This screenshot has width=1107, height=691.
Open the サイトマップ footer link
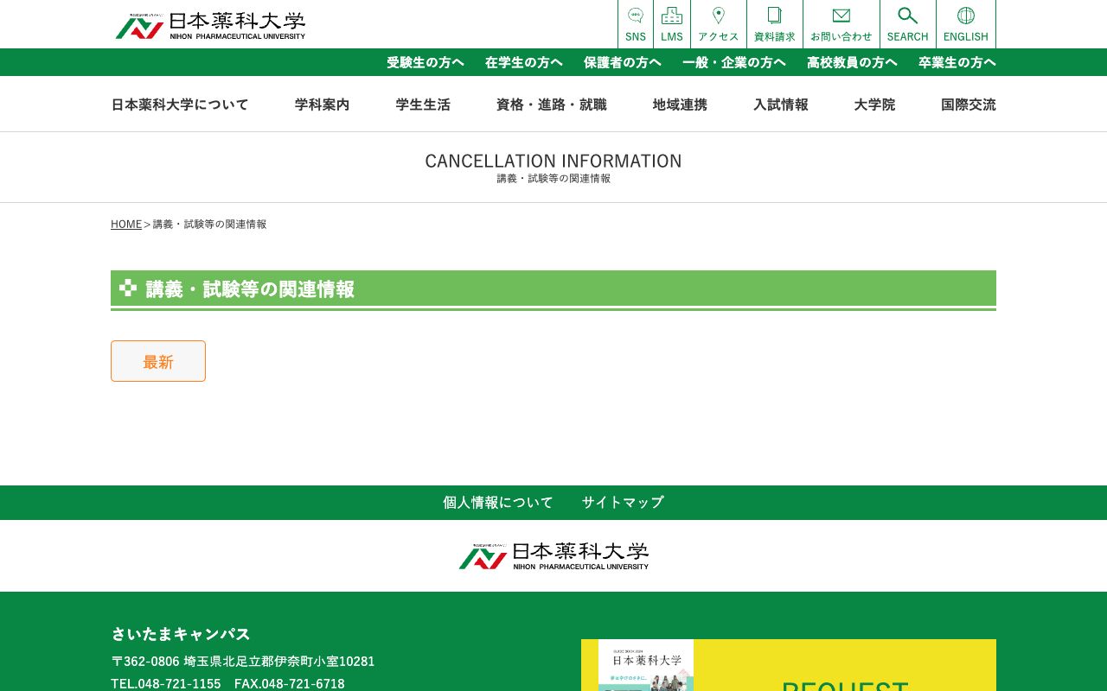pyautogui.click(x=623, y=502)
